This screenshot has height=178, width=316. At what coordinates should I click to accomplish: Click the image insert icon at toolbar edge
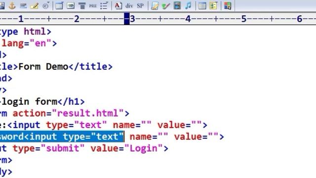coord(2,5)
